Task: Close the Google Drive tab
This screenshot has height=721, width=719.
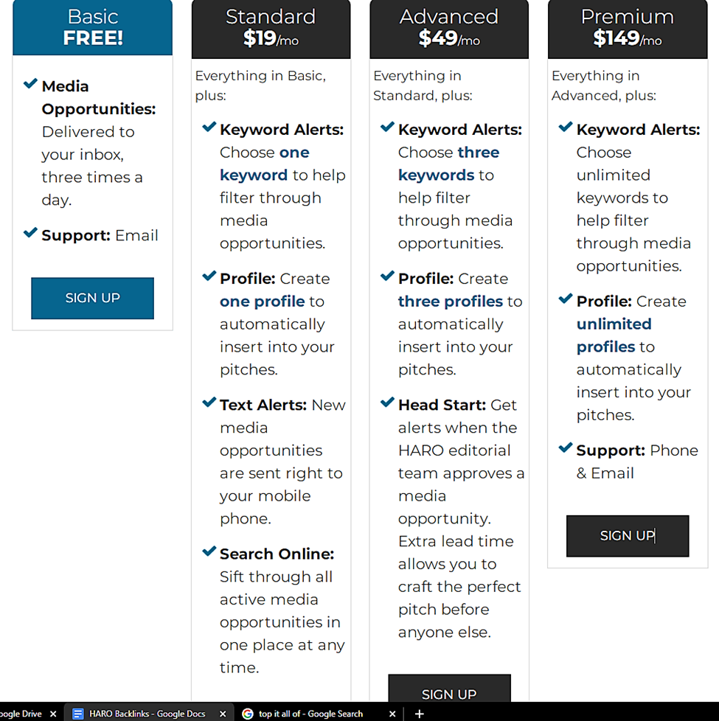Action: [x=53, y=714]
